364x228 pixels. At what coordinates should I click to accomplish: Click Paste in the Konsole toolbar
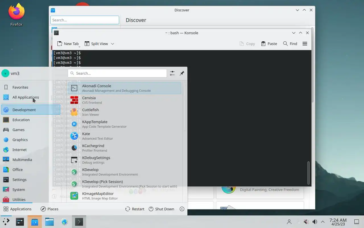[x=269, y=44]
